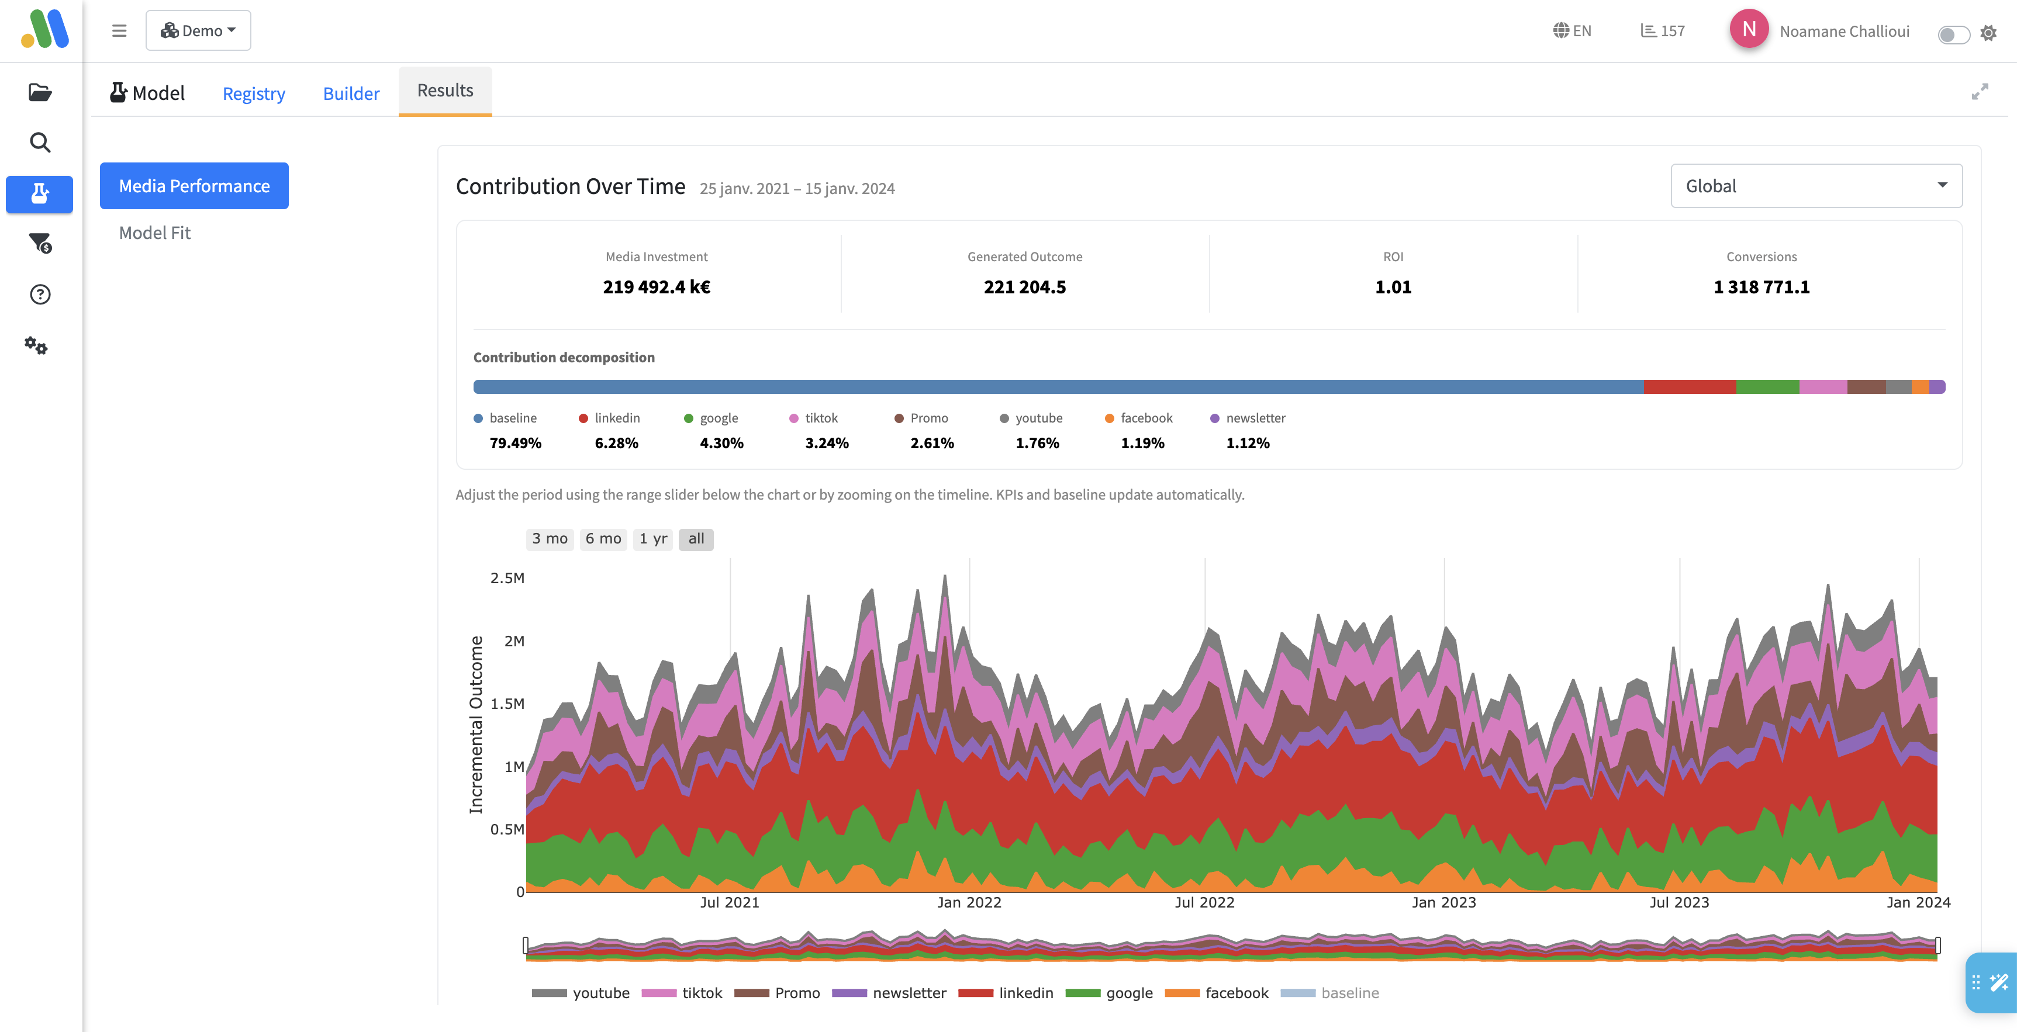Open the Demo workspace dropdown

(x=198, y=30)
